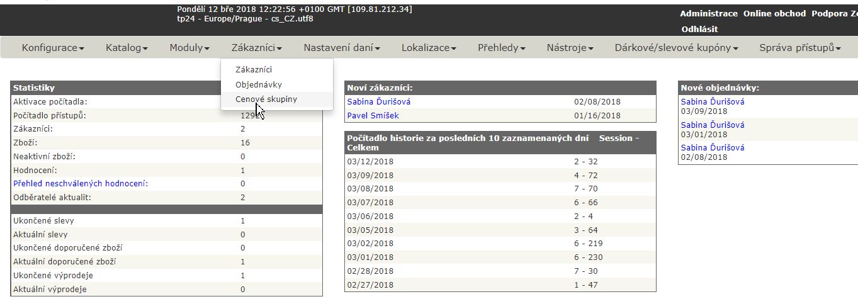Go to the Administrace link in header
This screenshot has height=299, width=858.
[x=708, y=14]
